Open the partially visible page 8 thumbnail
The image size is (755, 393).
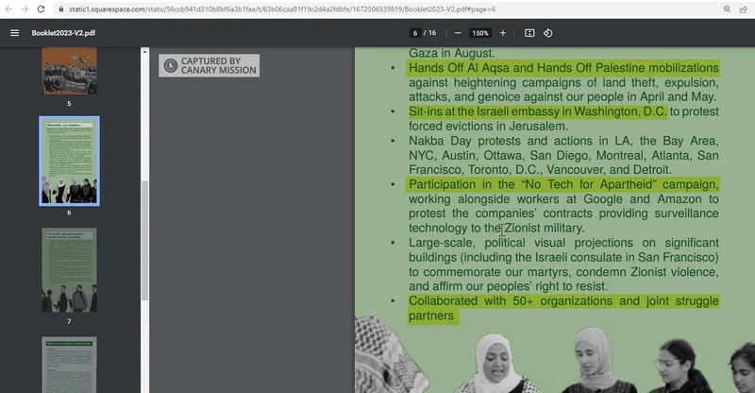point(69,364)
